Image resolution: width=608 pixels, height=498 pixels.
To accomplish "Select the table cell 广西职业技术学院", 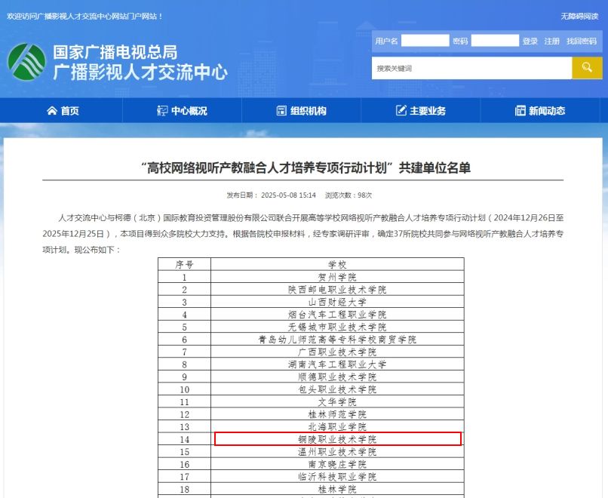I will pos(337,352).
